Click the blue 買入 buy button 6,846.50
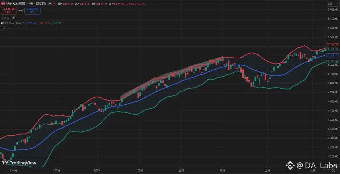This screenshot has width=340, height=174. (33, 11)
